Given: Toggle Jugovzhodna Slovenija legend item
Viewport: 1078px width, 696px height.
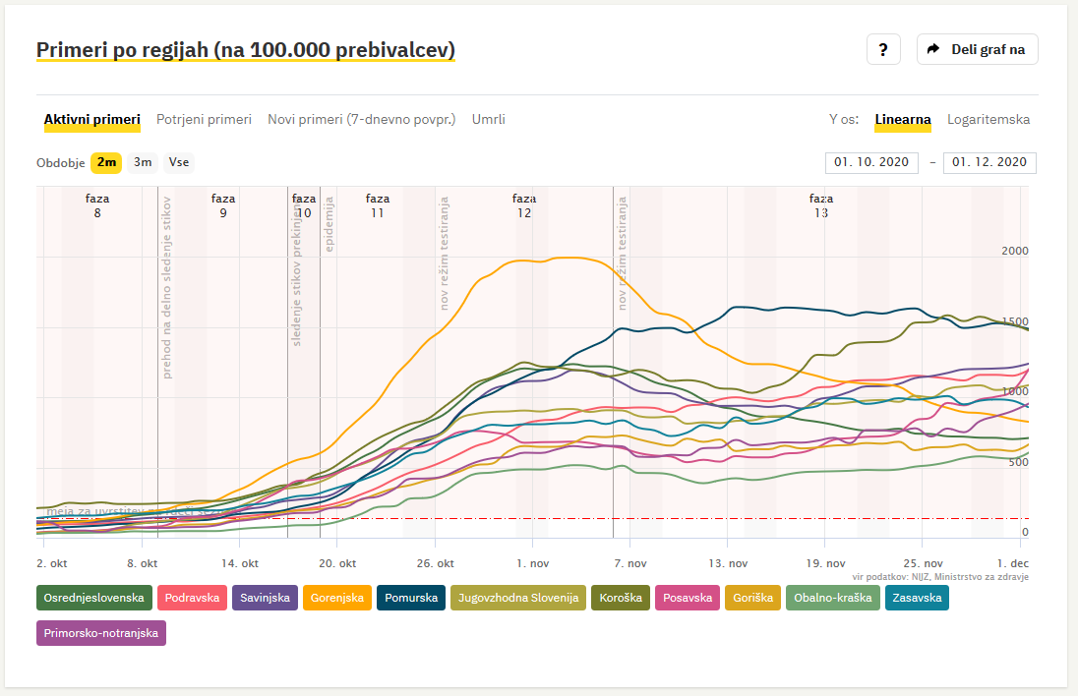Looking at the screenshot, I should pyautogui.click(x=518, y=598).
